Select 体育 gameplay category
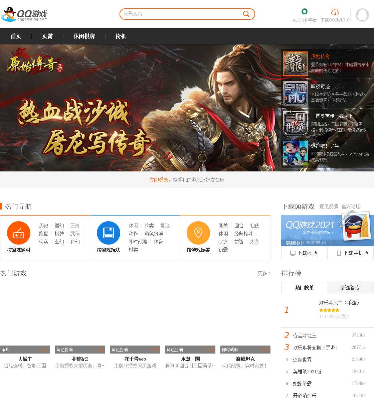This screenshot has height=401, width=374. [x=158, y=242]
